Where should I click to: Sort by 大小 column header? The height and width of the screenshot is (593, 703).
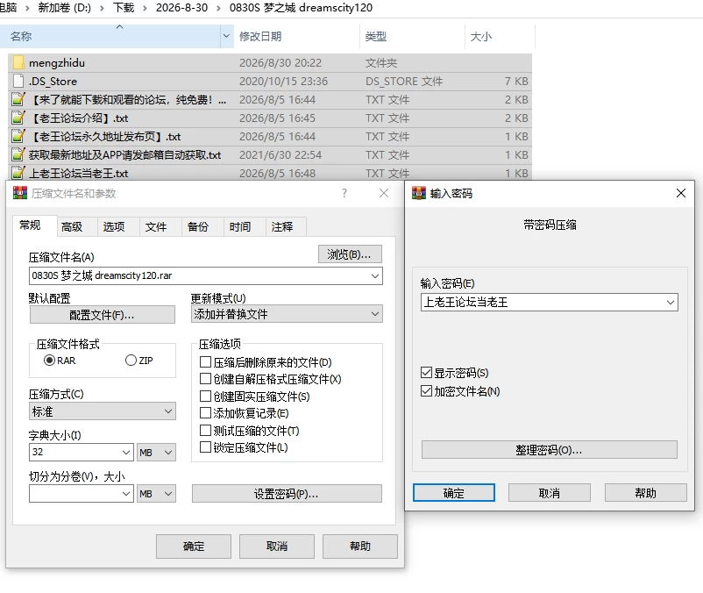pyautogui.click(x=500, y=36)
